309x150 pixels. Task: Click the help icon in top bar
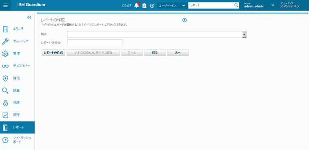tap(152, 6)
